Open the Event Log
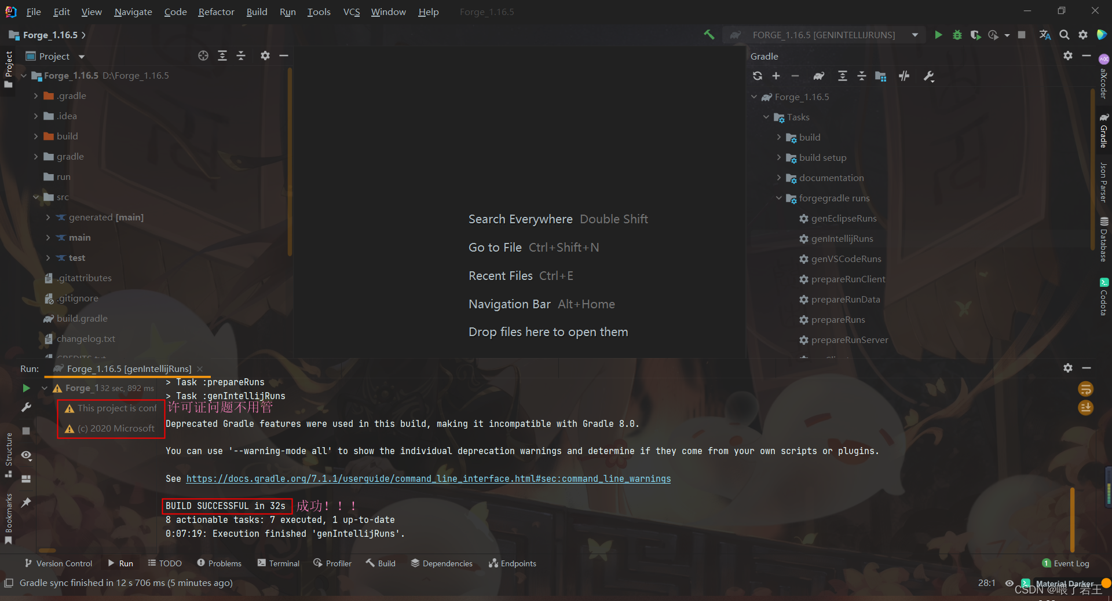Image resolution: width=1112 pixels, height=601 pixels. point(1065,563)
